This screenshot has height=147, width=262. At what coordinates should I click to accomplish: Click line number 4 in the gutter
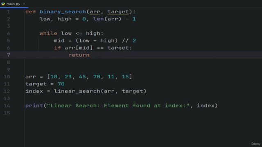click(8, 33)
